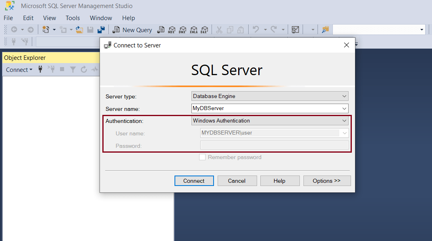Click the DMX query icon
Image resolution: width=432 pixels, height=241 pixels.
pos(183,30)
